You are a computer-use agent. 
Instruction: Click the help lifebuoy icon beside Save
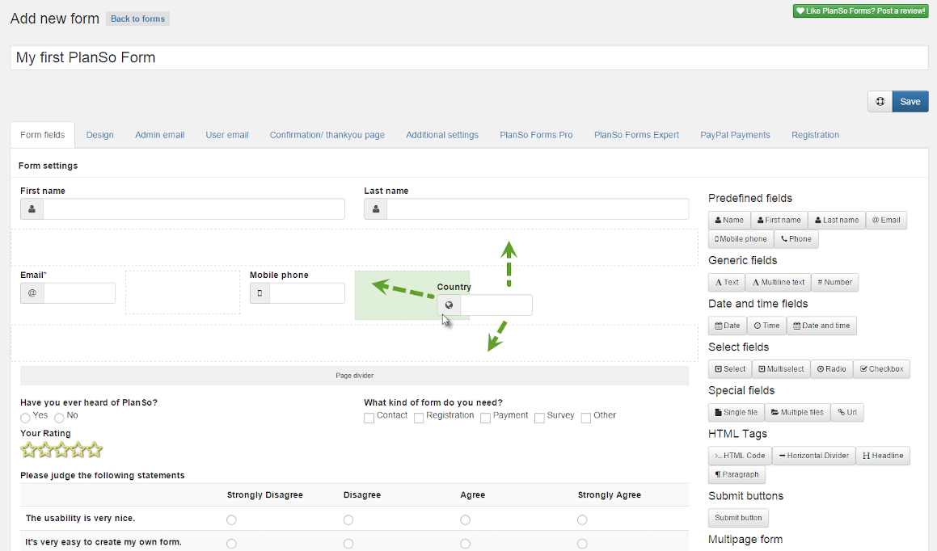880,102
